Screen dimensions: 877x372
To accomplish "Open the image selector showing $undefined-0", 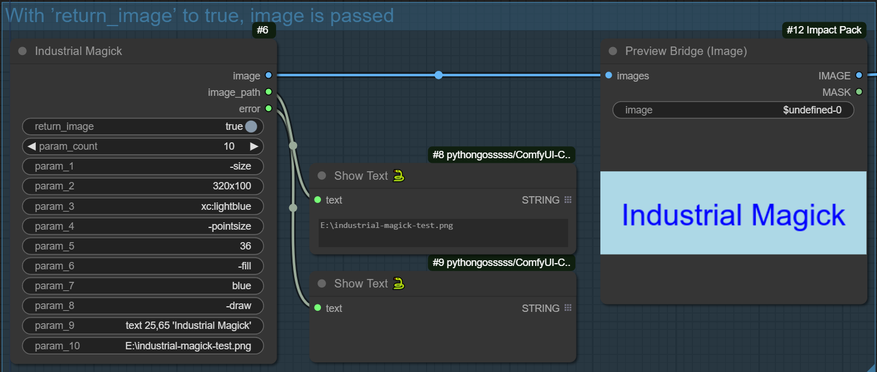I will (733, 110).
